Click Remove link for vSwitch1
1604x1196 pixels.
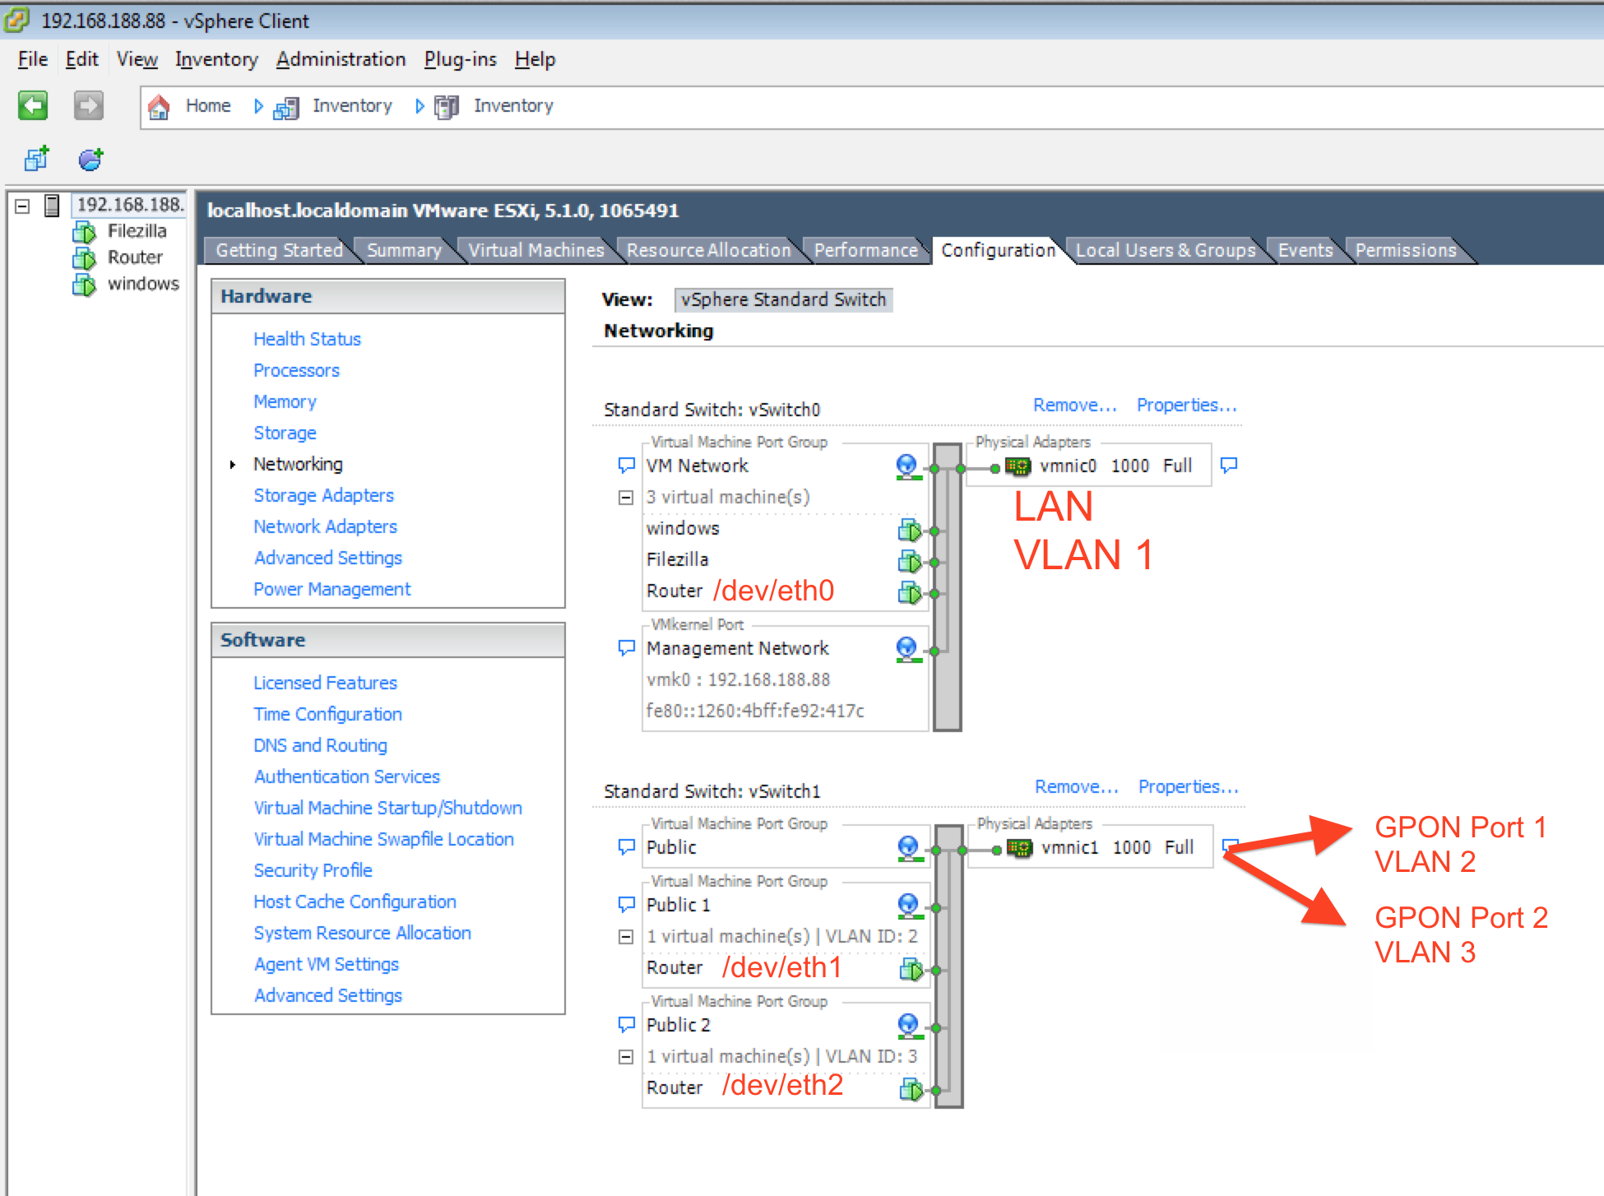coord(1076,786)
